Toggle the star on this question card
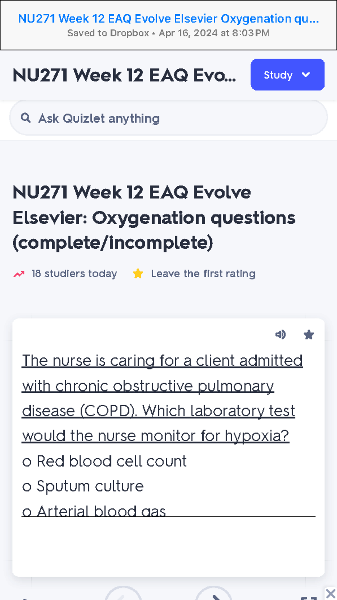Image resolution: width=337 pixels, height=600 pixels. pos(308,335)
